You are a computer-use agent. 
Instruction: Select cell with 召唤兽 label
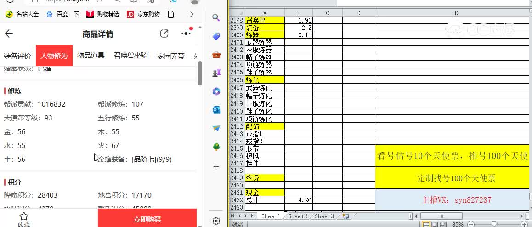click(265, 20)
